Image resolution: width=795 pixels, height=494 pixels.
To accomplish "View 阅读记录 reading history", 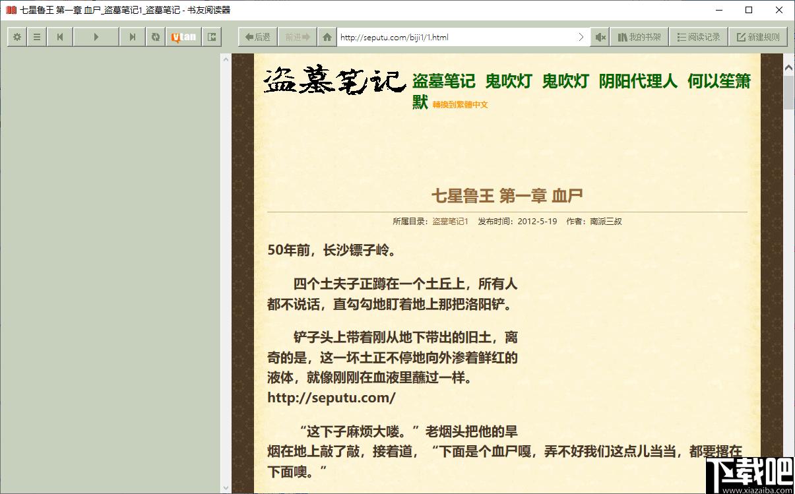I will coord(699,37).
